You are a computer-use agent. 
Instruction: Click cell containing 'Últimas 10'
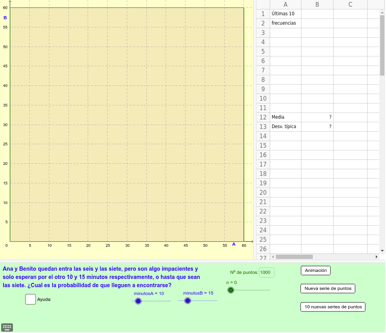(285, 14)
